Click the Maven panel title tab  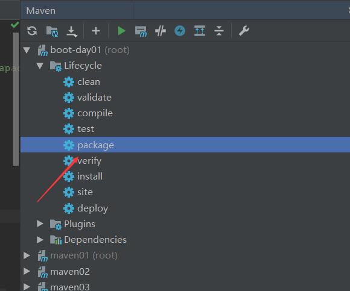click(41, 11)
